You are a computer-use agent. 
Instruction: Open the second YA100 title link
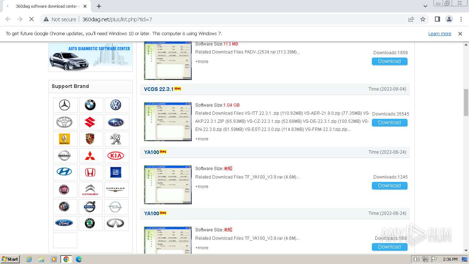click(x=151, y=213)
